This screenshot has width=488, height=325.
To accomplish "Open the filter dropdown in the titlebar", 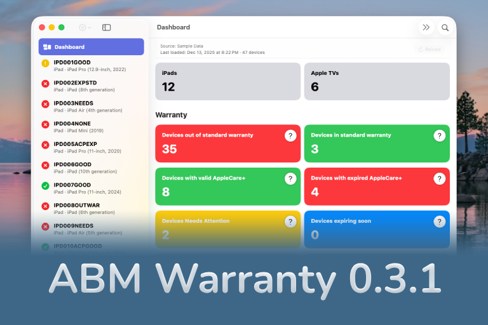I will coord(85,27).
